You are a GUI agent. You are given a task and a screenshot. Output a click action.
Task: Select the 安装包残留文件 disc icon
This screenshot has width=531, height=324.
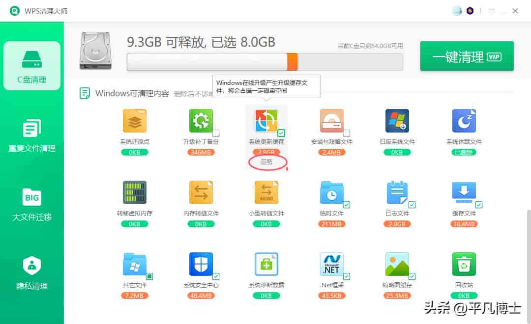pyautogui.click(x=331, y=121)
